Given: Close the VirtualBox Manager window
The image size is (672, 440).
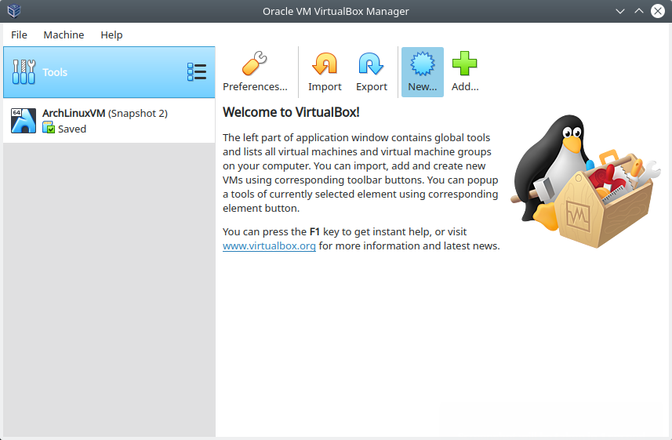Looking at the screenshot, I should (657, 11).
